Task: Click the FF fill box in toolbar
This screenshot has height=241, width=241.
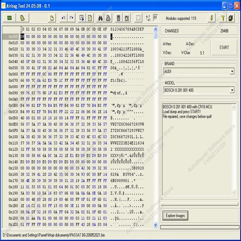Action: point(155,18)
